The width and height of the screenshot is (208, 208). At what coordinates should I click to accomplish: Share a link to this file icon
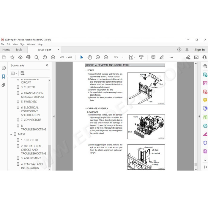(188, 57)
